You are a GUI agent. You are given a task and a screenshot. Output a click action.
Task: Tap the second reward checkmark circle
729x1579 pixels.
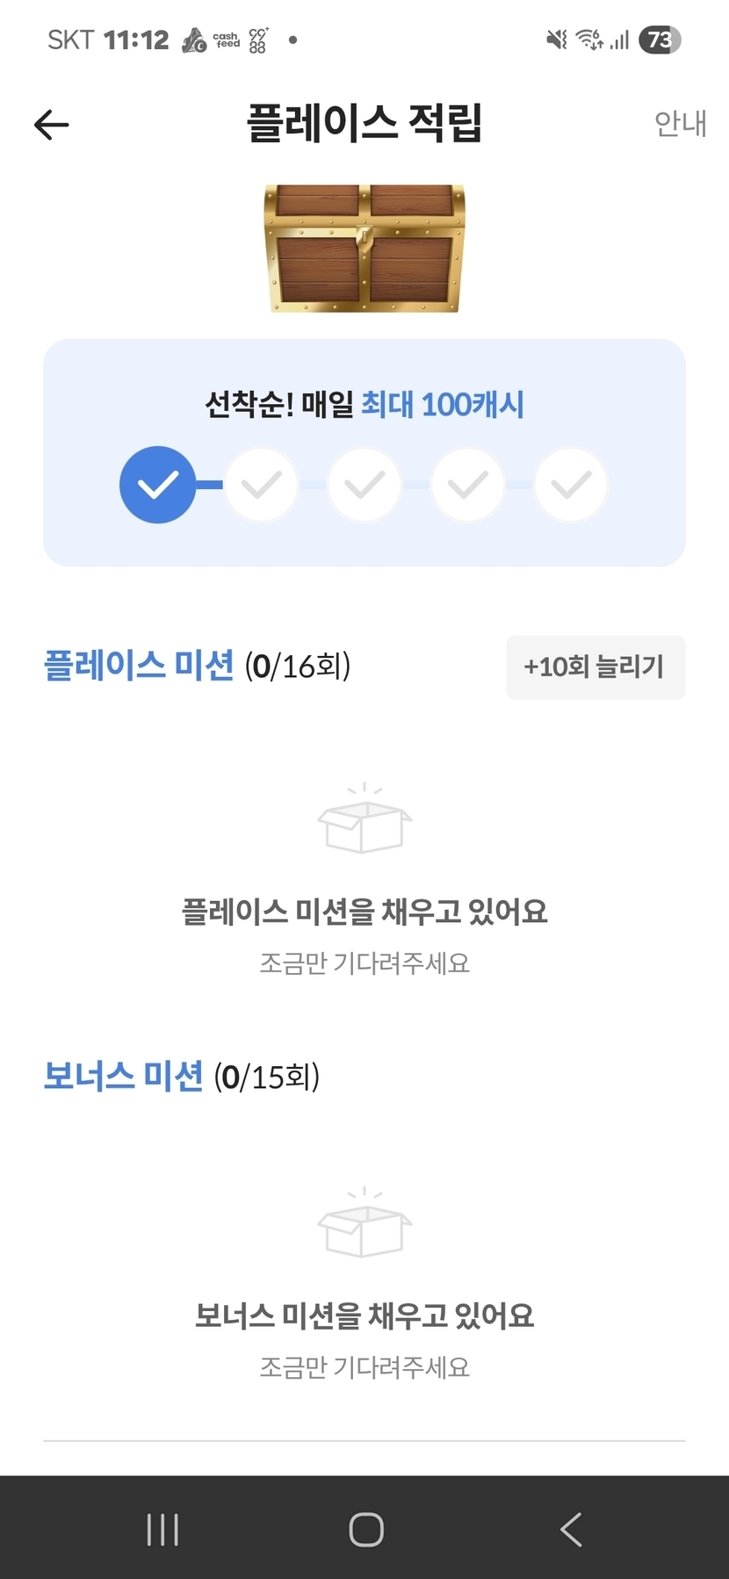261,484
